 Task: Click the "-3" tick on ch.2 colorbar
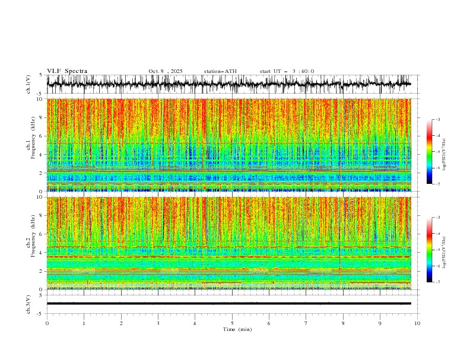[x=437, y=218]
